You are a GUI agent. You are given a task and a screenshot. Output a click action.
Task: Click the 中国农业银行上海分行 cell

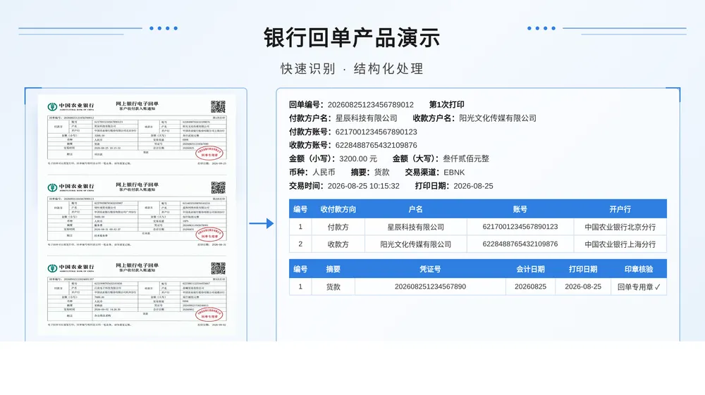tap(620, 244)
